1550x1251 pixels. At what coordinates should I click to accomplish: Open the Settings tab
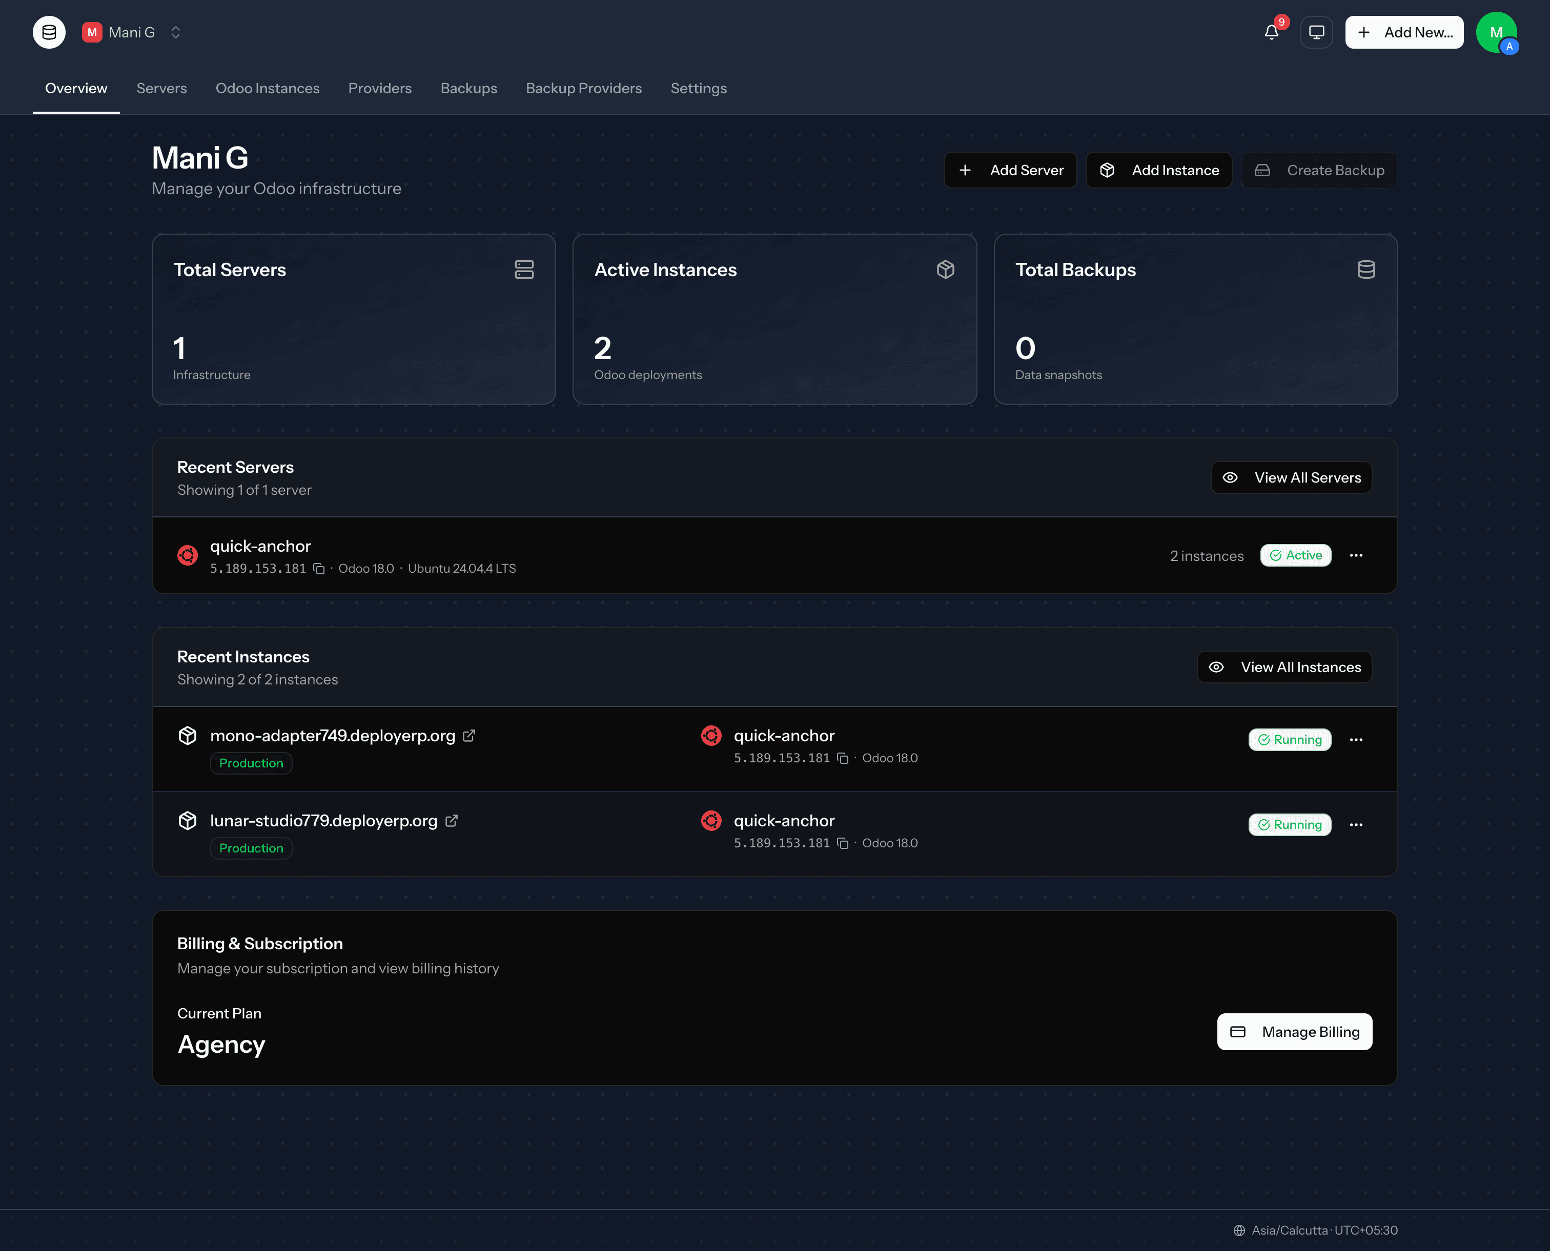[x=699, y=89]
